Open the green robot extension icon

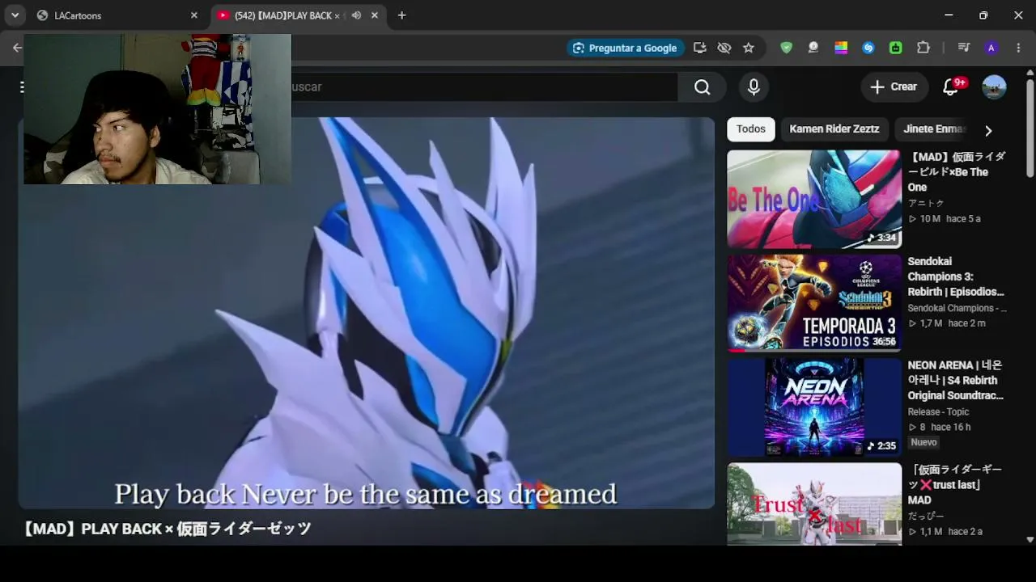(896, 48)
